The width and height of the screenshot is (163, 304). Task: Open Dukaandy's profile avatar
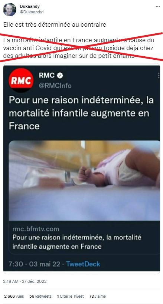10,10
